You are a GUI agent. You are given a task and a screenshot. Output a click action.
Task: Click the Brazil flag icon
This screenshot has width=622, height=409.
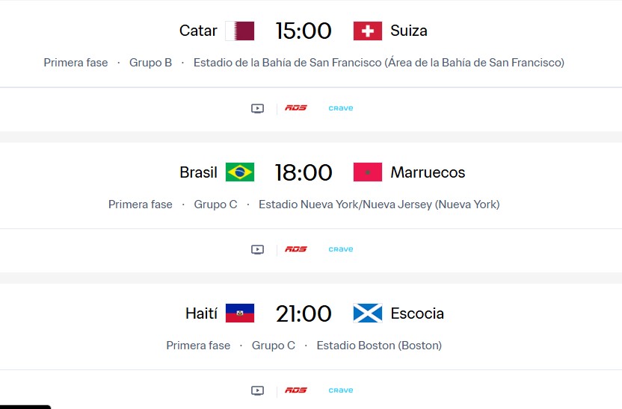pos(240,172)
